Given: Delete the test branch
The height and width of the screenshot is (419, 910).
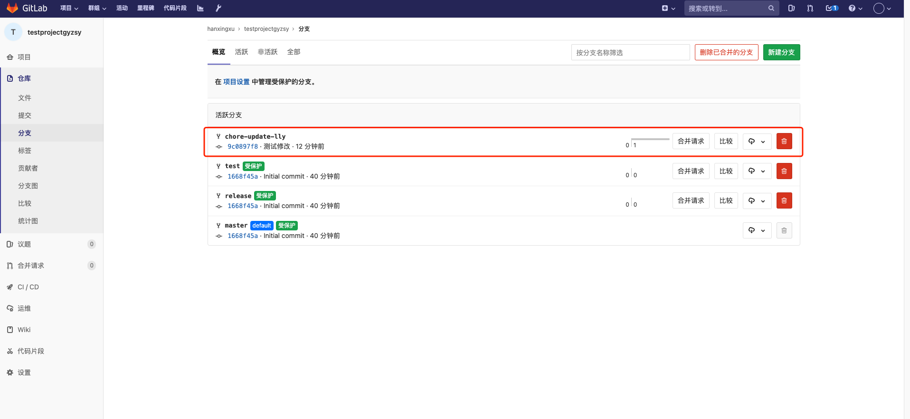Looking at the screenshot, I should coord(784,171).
